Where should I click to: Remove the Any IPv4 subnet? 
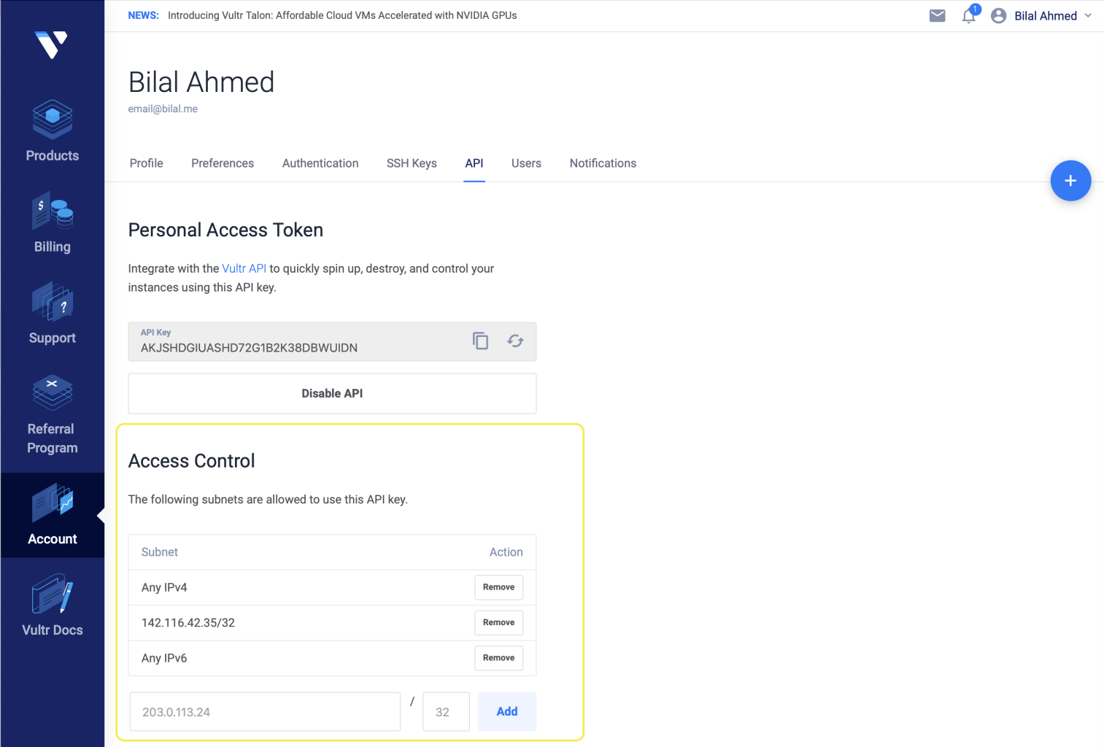click(x=498, y=587)
